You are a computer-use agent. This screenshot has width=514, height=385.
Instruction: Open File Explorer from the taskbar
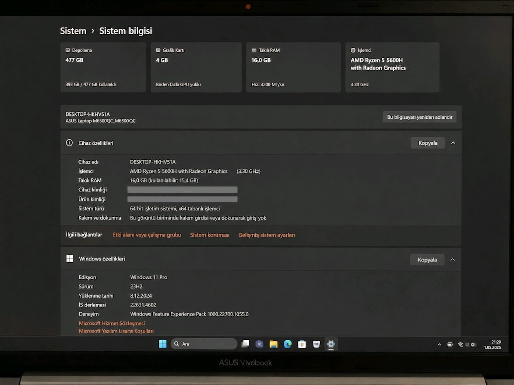(274, 344)
